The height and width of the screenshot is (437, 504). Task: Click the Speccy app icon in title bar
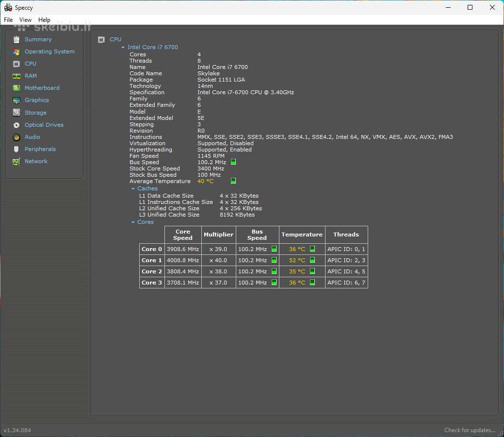[x=8, y=7]
